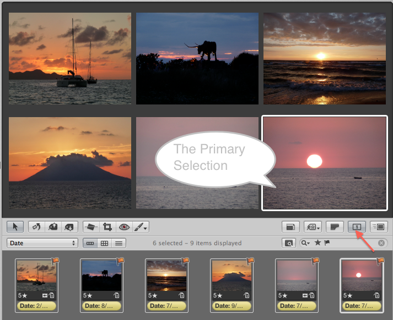Click the Lift metadata stamp tool
The height and width of the screenshot is (320, 393).
point(54,226)
